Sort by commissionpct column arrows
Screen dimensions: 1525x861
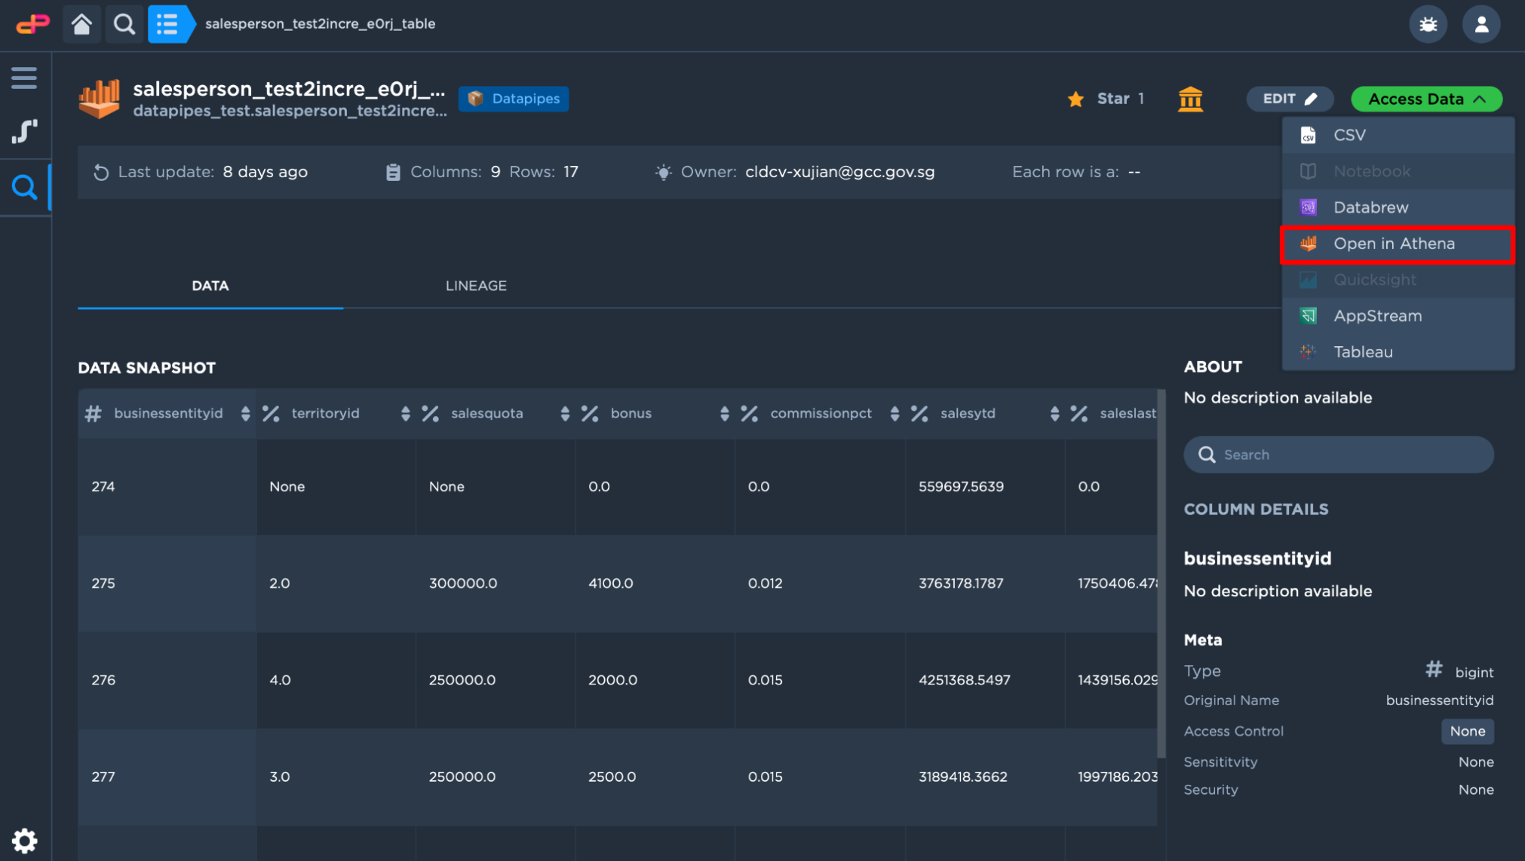[894, 413]
